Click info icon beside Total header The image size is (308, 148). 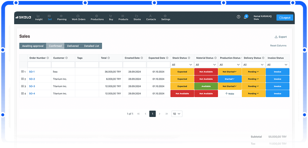tap(109, 58)
